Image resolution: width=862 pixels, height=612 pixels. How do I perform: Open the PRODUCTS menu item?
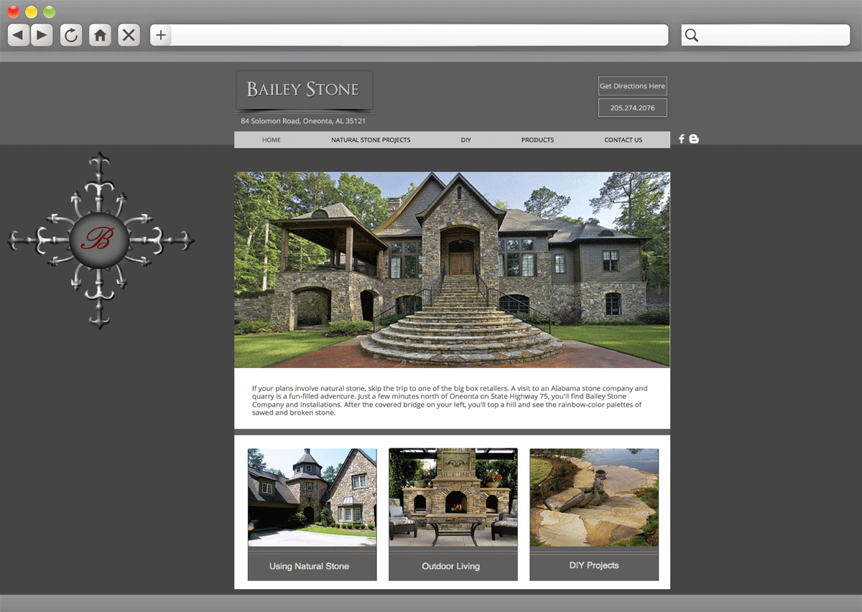(x=537, y=140)
